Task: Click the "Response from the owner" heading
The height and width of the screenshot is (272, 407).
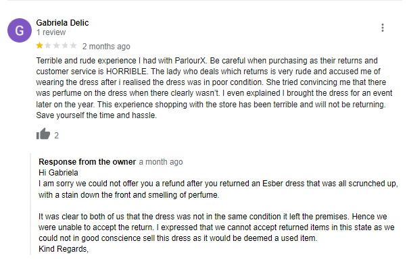Action: (87, 162)
